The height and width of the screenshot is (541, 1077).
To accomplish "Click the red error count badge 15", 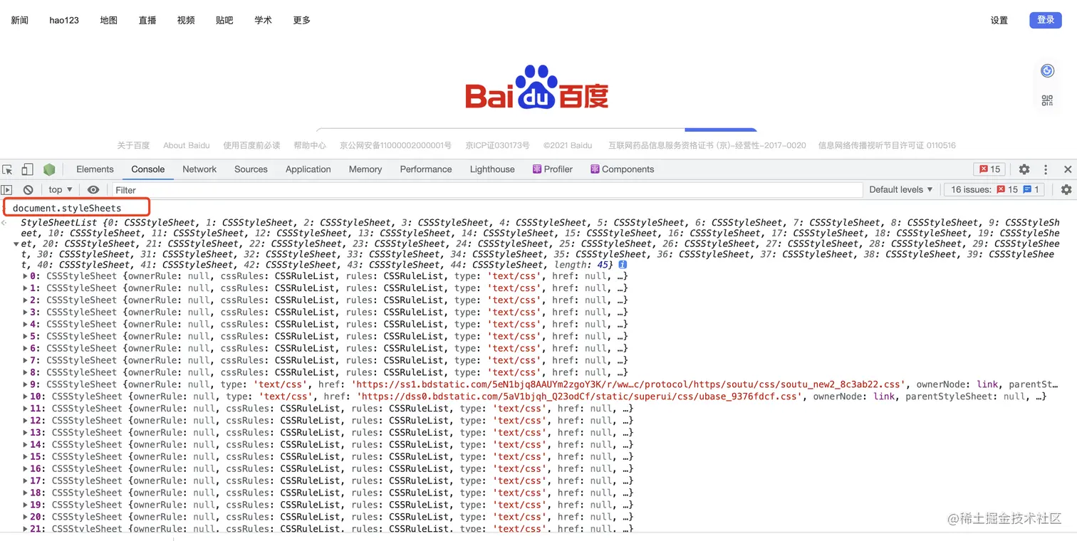I will [x=989, y=169].
